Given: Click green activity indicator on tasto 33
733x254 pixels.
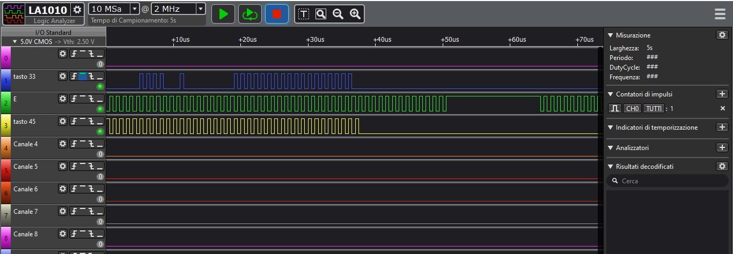Looking at the screenshot, I should 100,87.
